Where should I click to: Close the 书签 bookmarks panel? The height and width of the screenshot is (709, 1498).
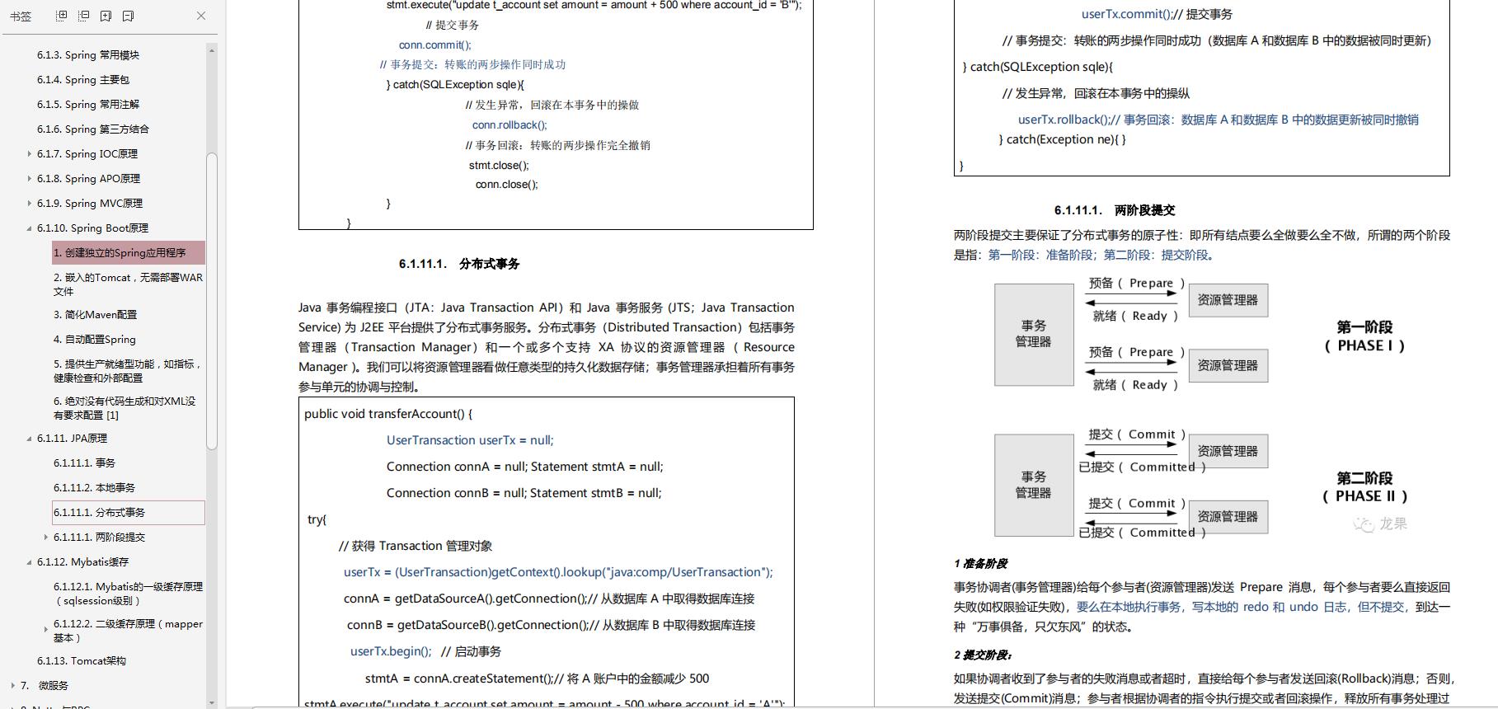tap(201, 16)
